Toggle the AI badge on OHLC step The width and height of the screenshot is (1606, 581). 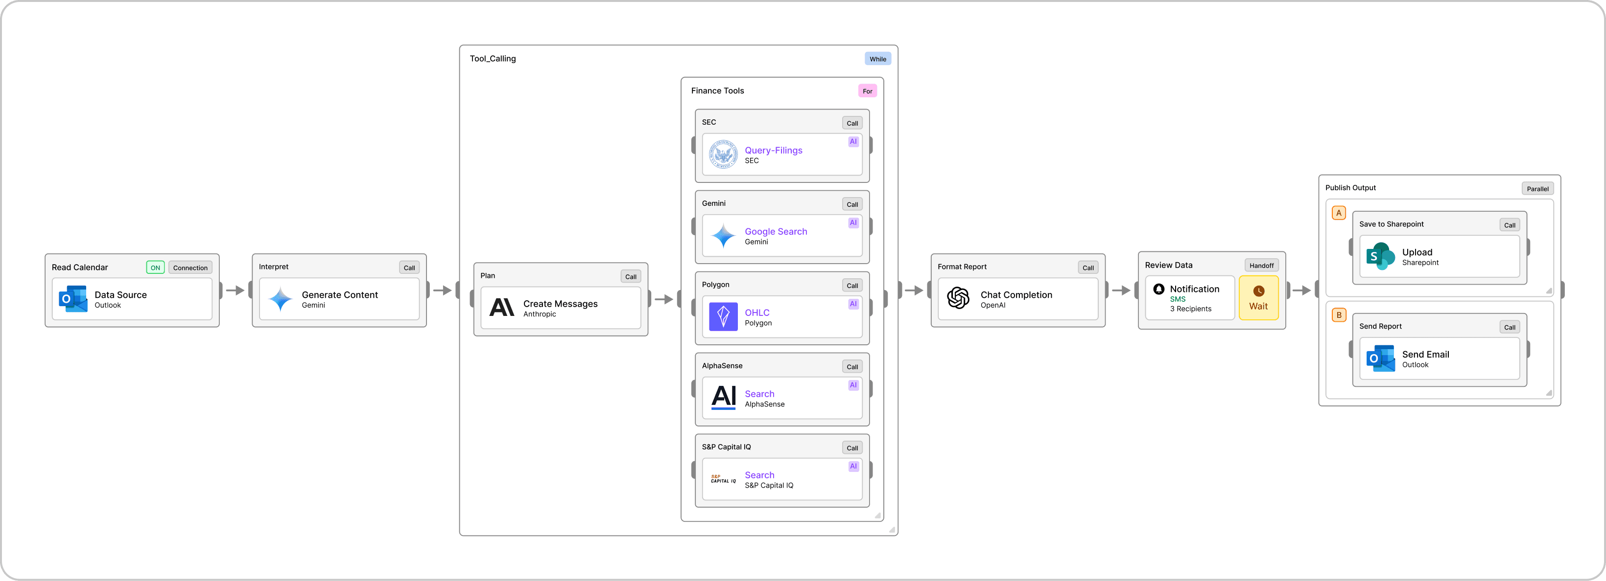tap(853, 304)
